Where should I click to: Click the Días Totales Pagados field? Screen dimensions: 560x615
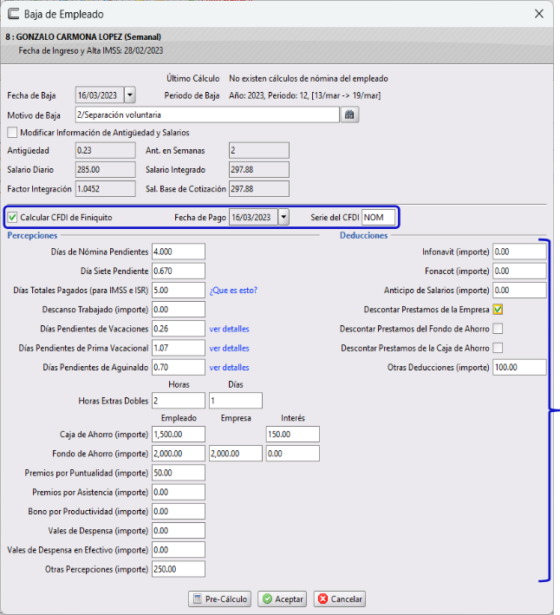pyautogui.click(x=179, y=291)
